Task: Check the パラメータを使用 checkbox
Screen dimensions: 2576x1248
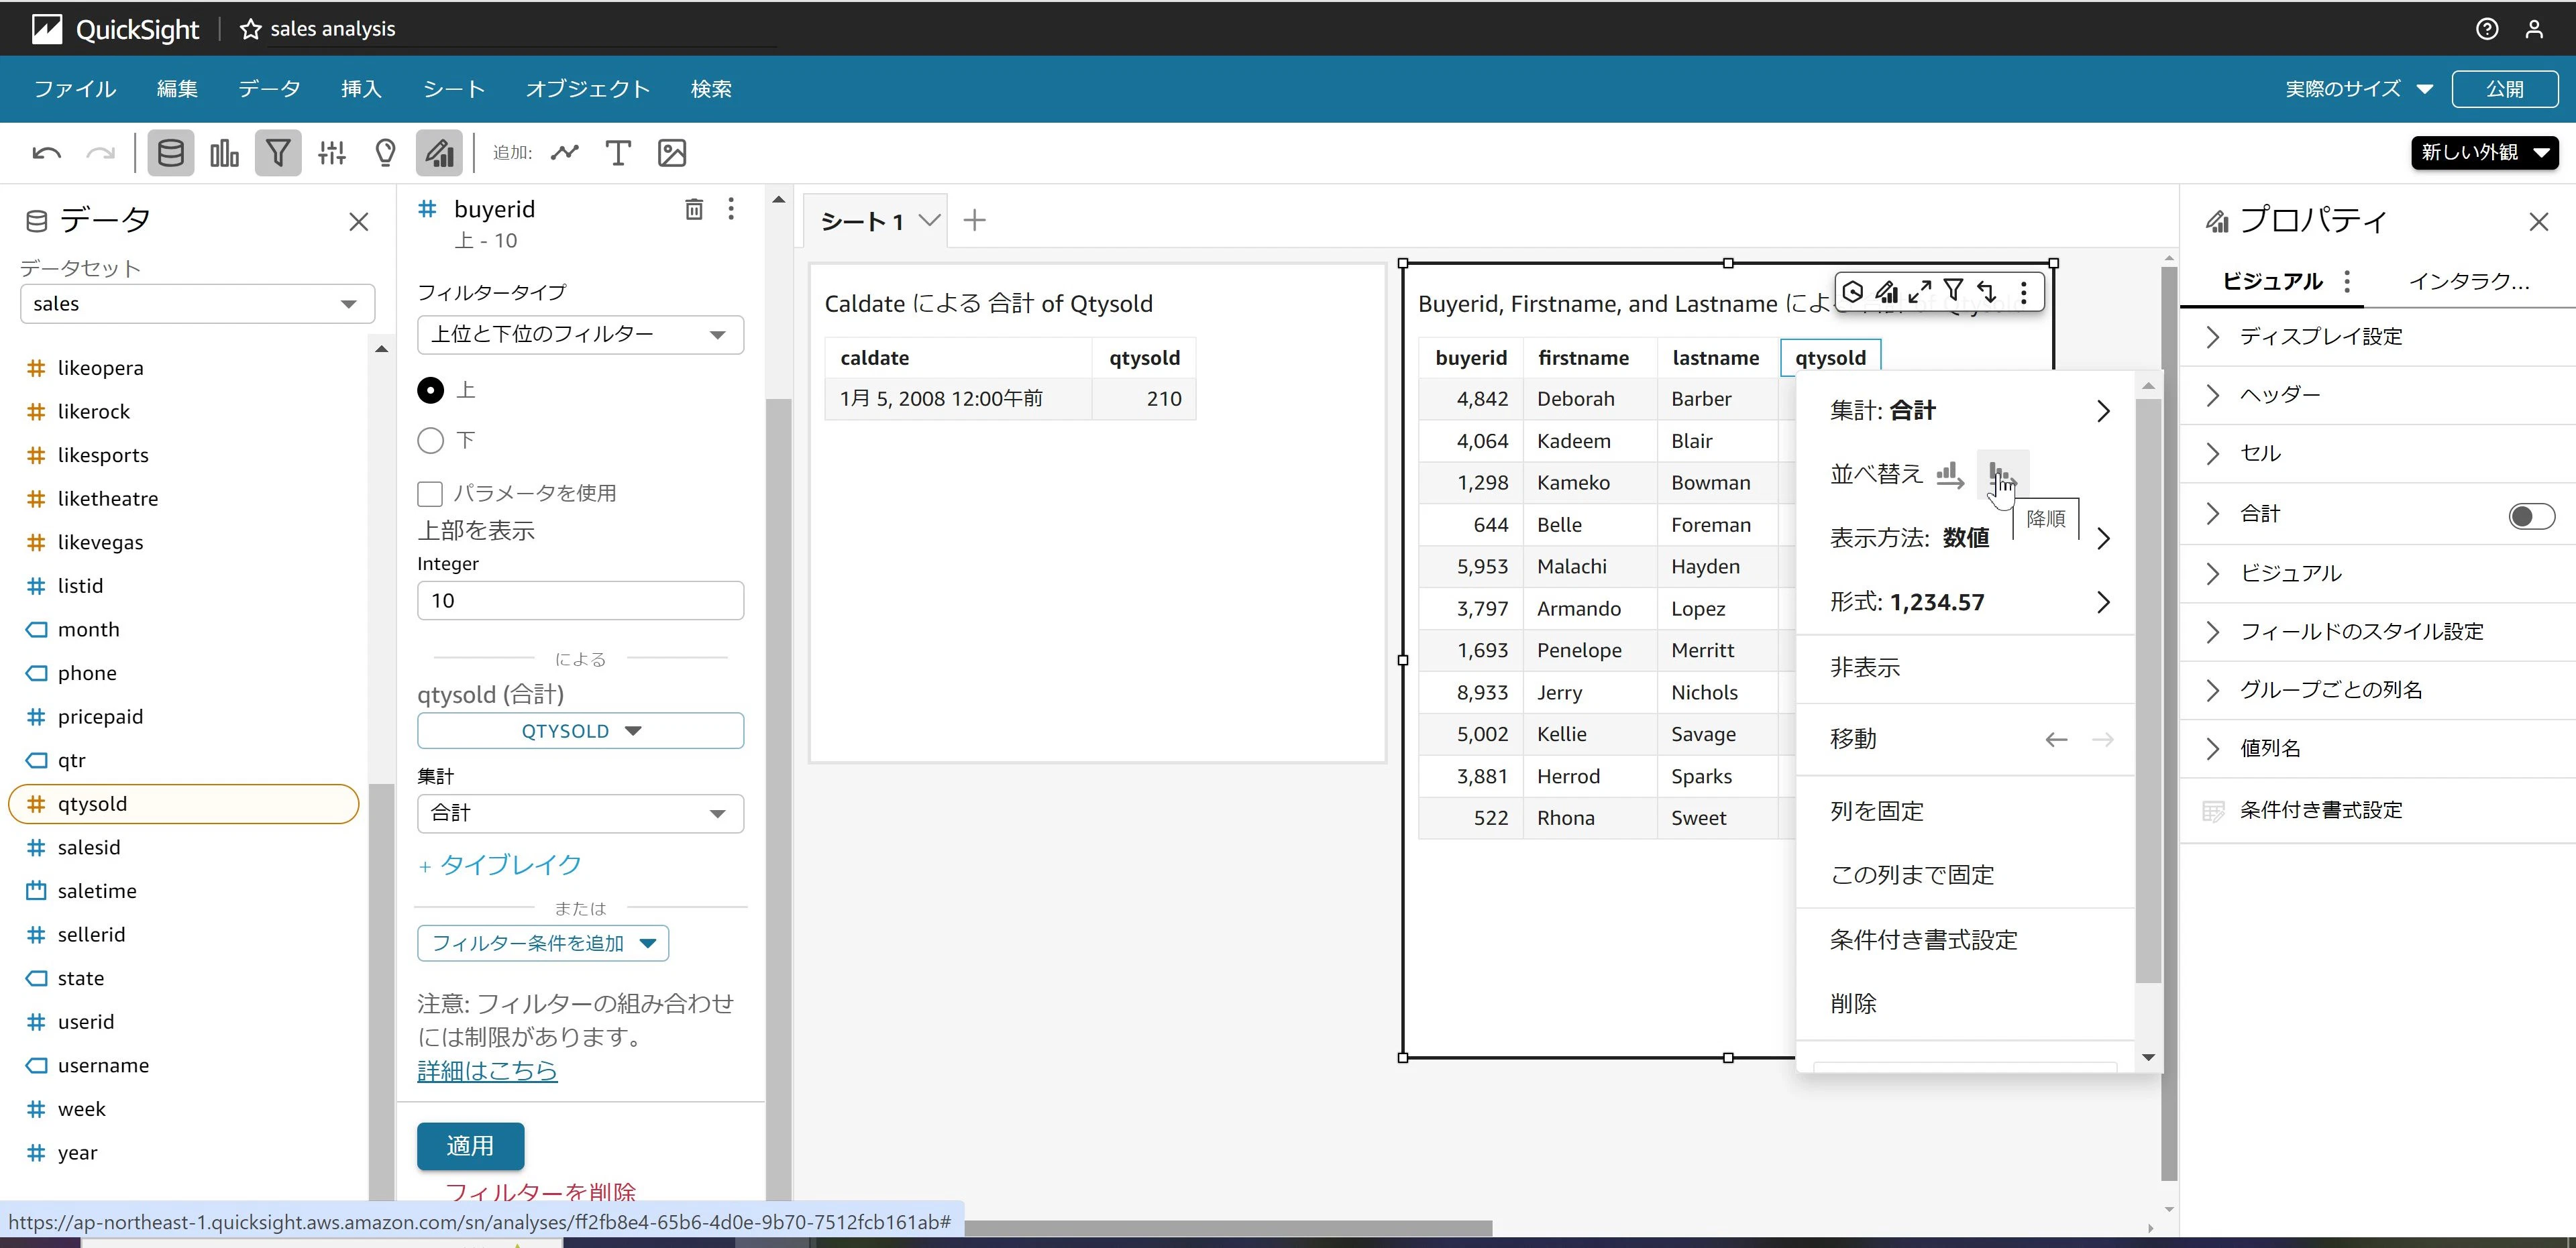Action: click(x=430, y=493)
